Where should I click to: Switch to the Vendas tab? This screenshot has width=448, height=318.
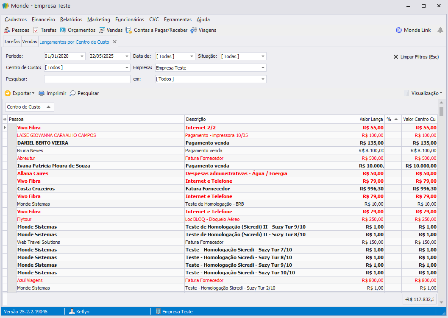[x=30, y=42]
